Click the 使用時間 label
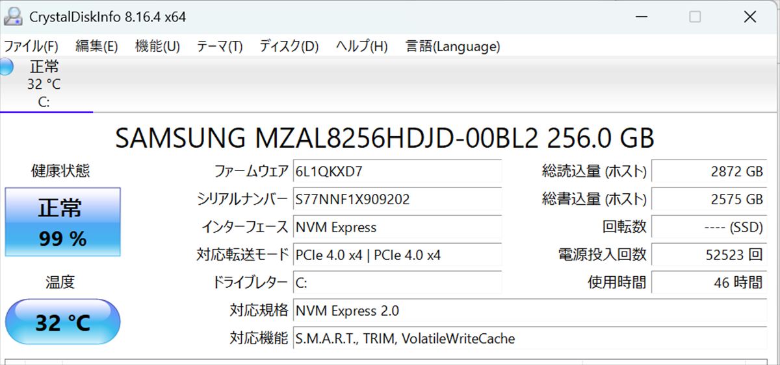780x365 pixels. pos(617,283)
